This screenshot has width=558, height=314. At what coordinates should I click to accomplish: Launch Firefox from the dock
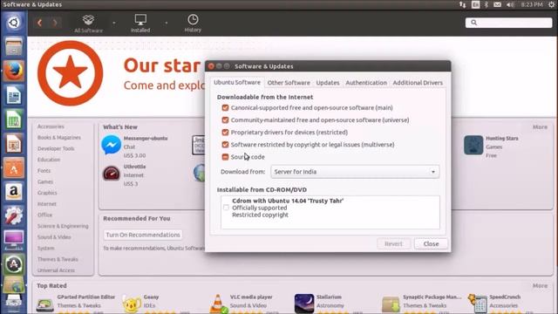point(14,71)
